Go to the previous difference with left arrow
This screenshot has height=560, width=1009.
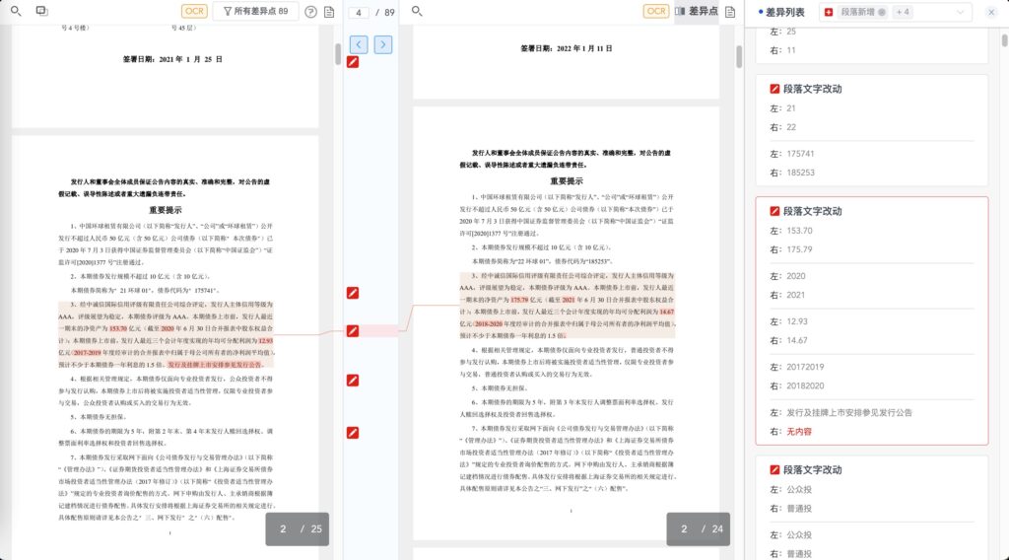[359, 44]
